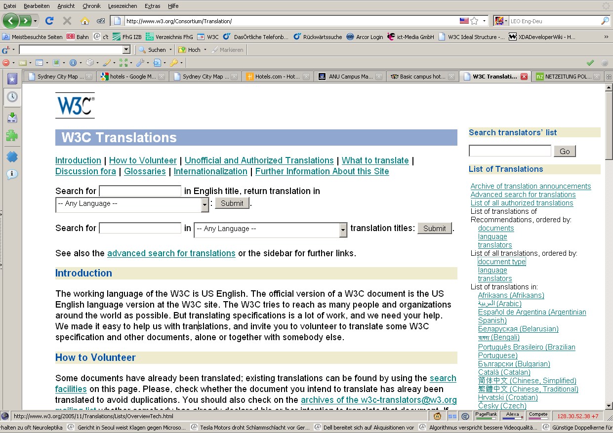The width and height of the screenshot is (613, 433).
Task: Show more bookmarks with the chevron
Action: pyautogui.click(x=606, y=37)
